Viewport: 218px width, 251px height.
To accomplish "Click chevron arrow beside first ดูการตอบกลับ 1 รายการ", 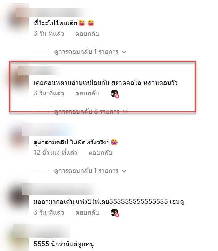I will tap(124, 52).
